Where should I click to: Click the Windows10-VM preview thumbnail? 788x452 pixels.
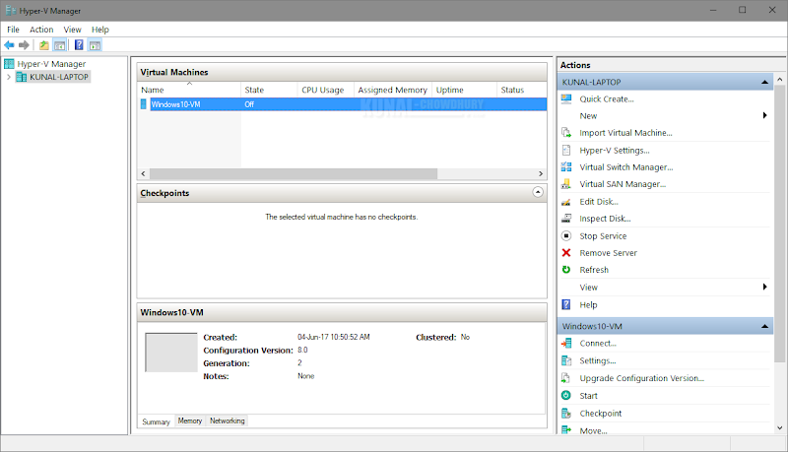pyautogui.click(x=171, y=353)
